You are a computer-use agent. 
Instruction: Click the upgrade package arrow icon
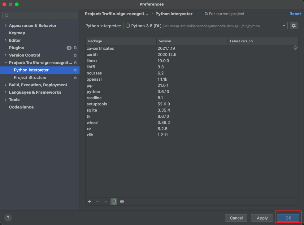[x=106, y=202]
